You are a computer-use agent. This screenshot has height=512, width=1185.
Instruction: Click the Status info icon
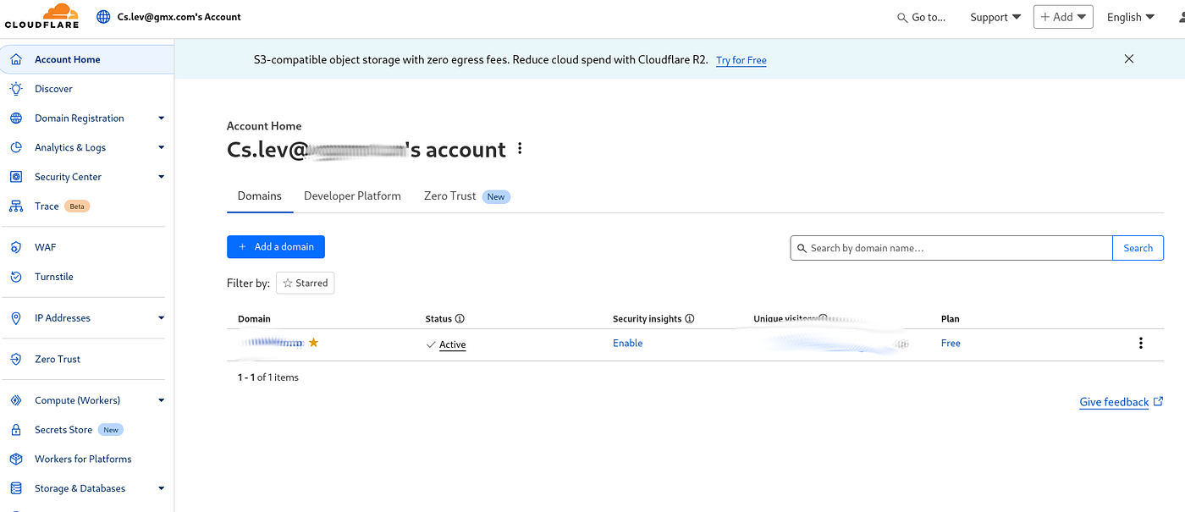click(x=460, y=319)
